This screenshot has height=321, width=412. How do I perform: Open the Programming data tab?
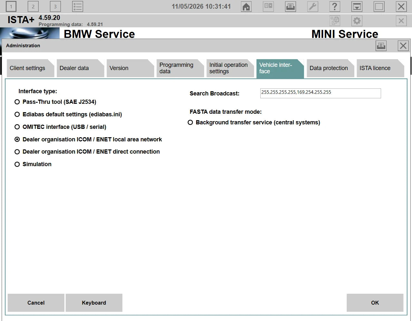pos(180,68)
